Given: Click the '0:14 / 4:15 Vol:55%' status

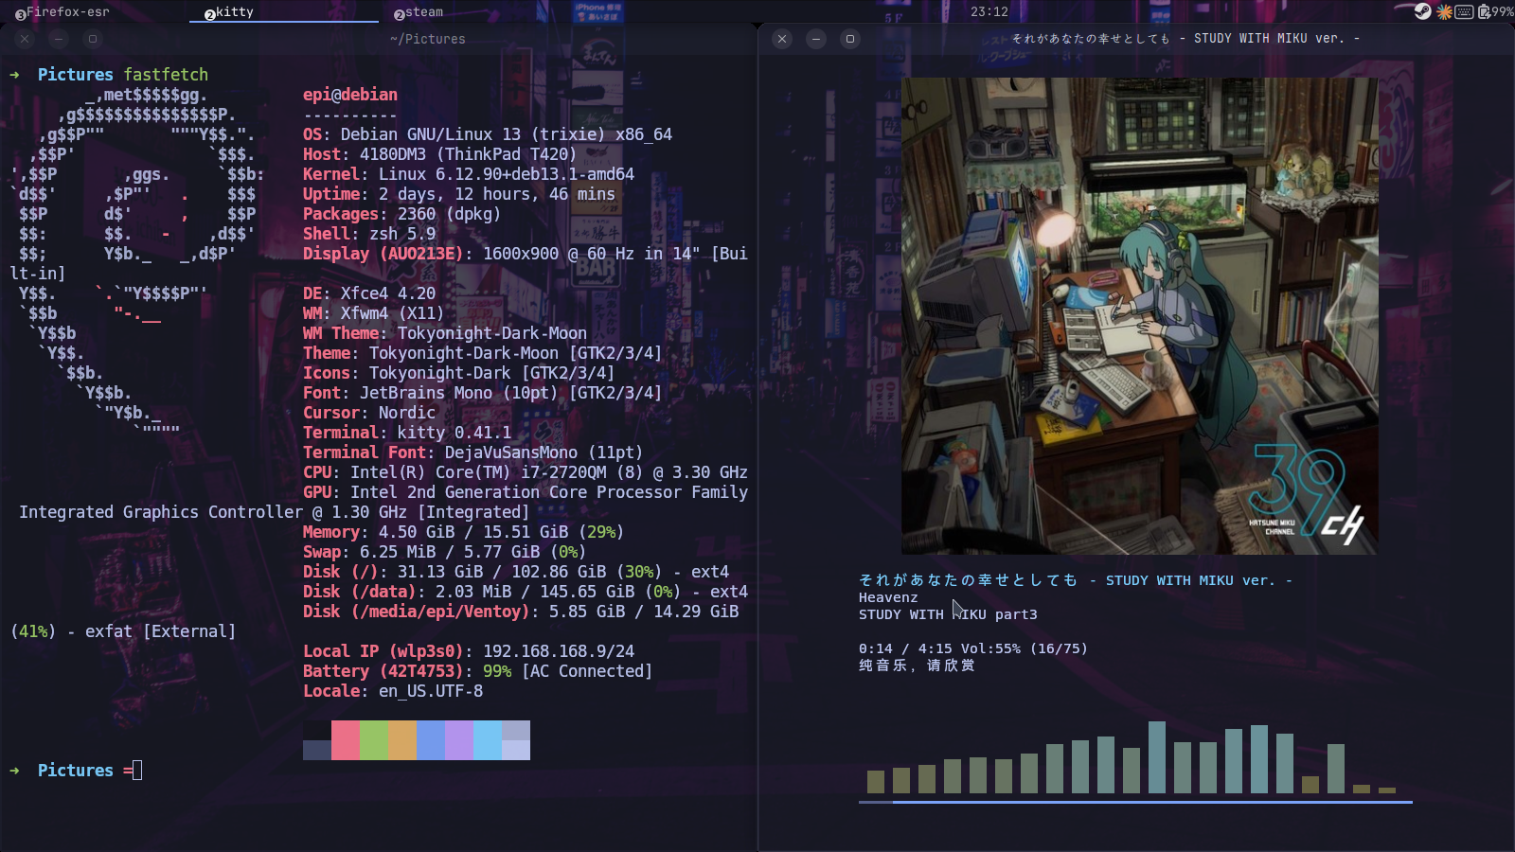Looking at the screenshot, I should (x=973, y=648).
